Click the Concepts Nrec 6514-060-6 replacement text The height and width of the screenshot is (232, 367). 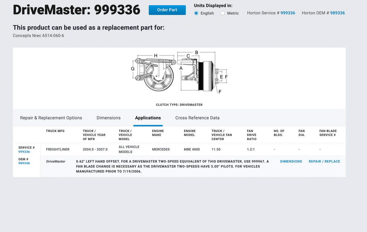click(x=38, y=35)
